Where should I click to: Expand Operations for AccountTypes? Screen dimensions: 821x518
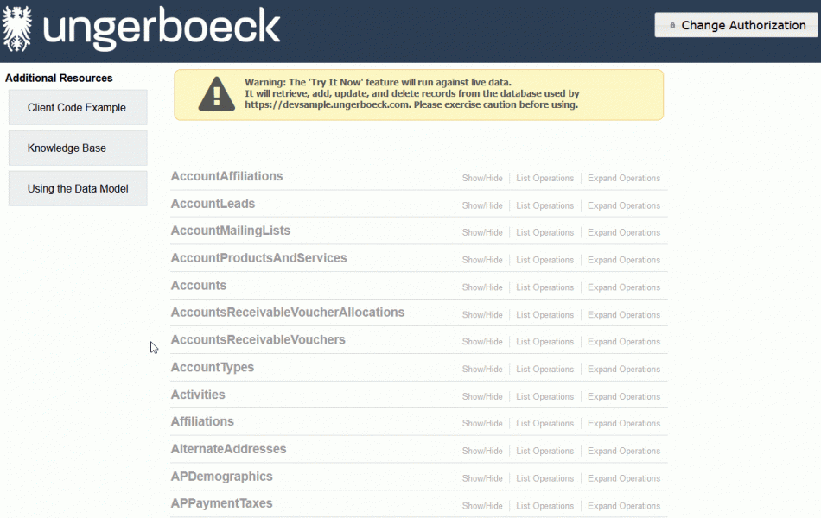pos(624,370)
